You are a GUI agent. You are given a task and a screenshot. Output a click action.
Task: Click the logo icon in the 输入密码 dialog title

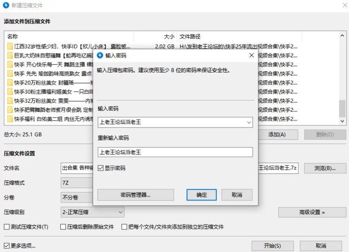tap(100, 55)
